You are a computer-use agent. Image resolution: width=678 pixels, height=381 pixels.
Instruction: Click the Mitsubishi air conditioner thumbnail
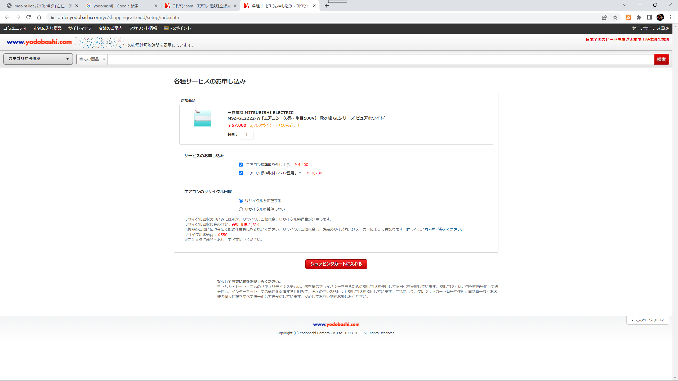point(203,118)
